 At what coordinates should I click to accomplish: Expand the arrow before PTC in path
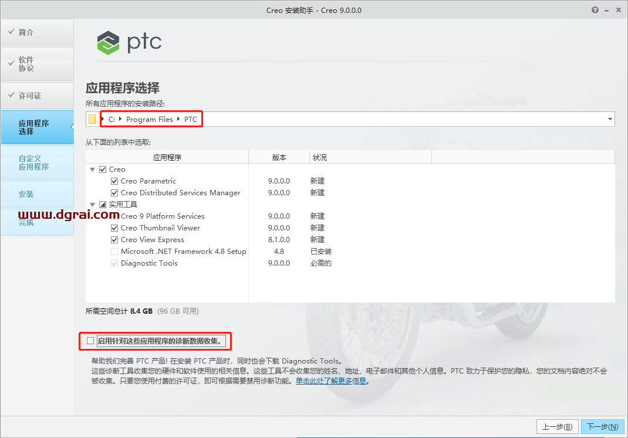click(178, 119)
